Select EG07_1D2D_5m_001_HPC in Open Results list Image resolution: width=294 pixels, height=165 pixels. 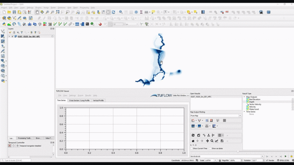(201, 97)
